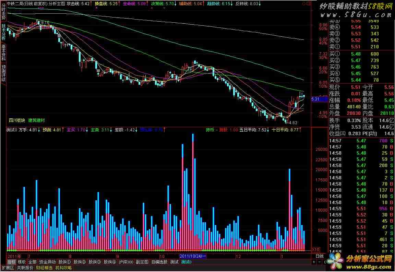Click the 5.31 price marker on the price axis
This screenshot has width=395, height=272.
(x=319, y=99)
